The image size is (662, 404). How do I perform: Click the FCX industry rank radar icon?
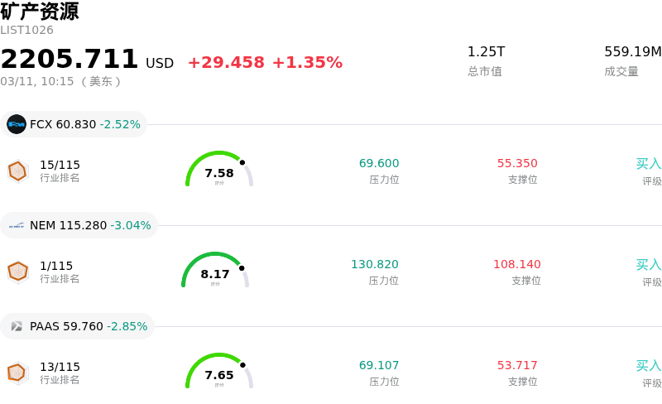17,171
